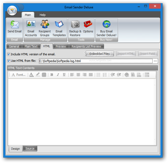Open Recipient Groups manager
Image resolution: width=168 pixels, height=163 pixels.
[x=45, y=28]
